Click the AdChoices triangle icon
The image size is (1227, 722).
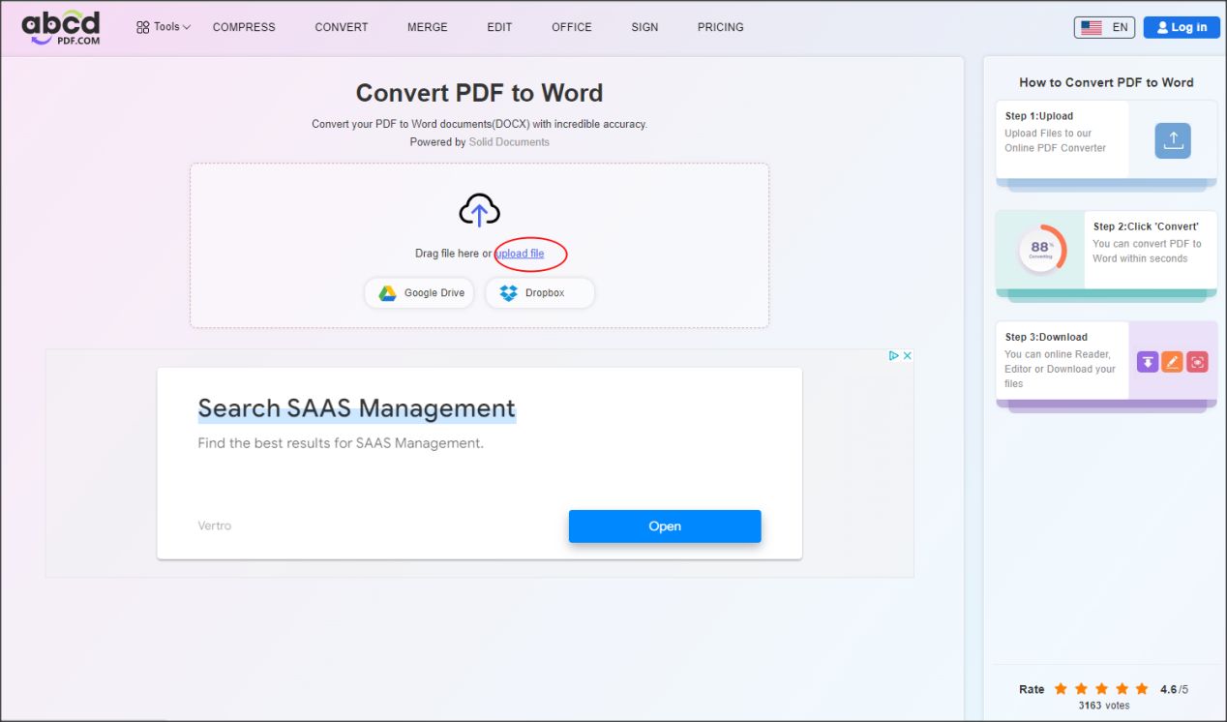(x=894, y=356)
